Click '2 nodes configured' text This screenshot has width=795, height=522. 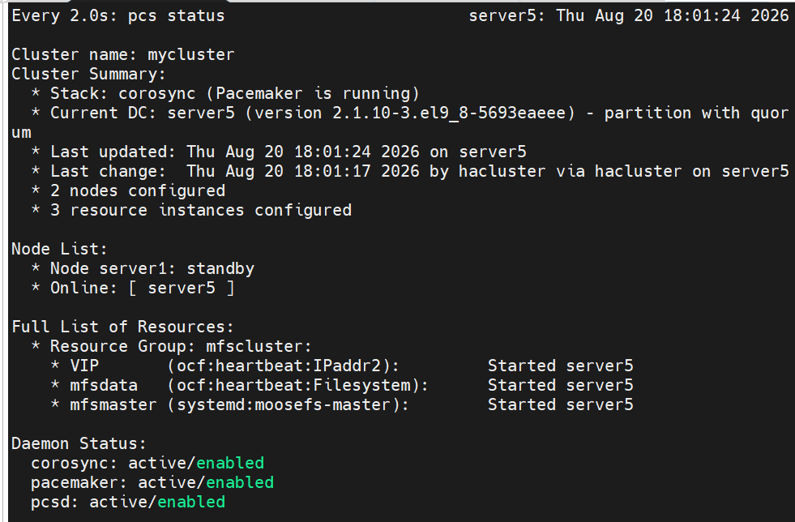(x=138, y=191)
